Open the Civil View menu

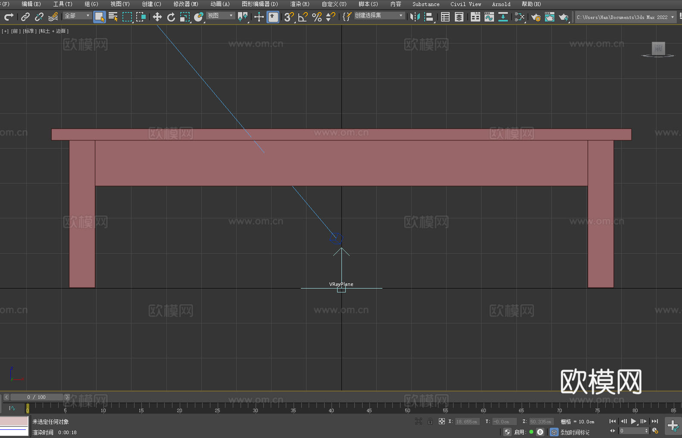[466, 4]
